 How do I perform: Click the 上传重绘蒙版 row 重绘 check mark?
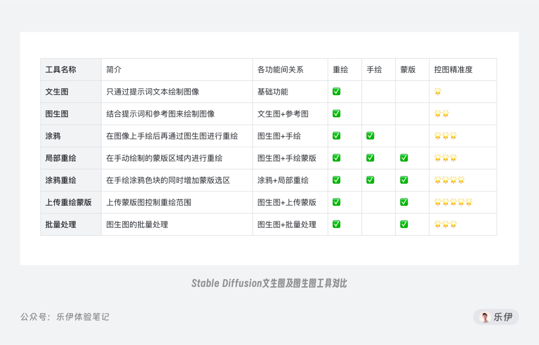pos(336,202)
